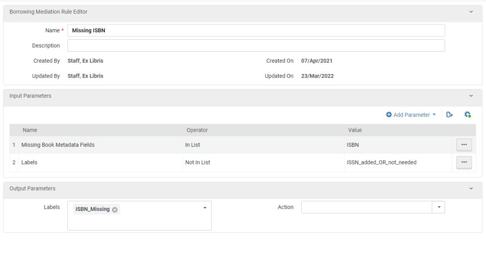Click inside the Action combo box field
Viewport: 486px width, 253px height.
point(367,207)
